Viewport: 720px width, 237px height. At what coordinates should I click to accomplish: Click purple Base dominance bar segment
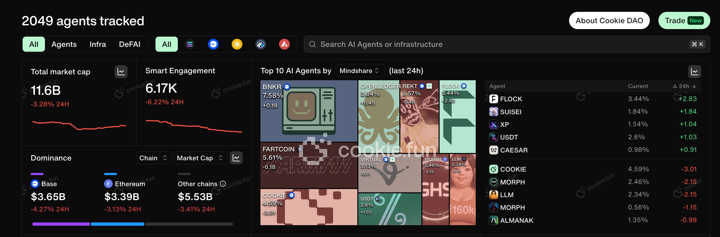61,224
